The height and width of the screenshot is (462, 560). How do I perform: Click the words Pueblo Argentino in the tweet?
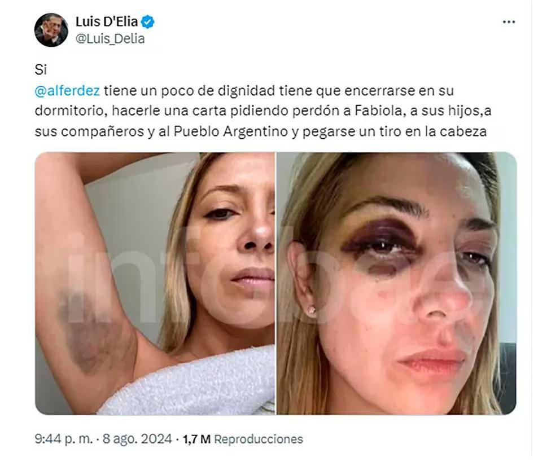[231, 131]
